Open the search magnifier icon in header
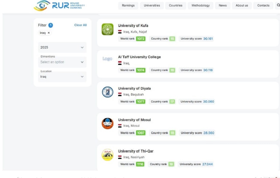This screenshot has height=178, width=280. (278, 5)
